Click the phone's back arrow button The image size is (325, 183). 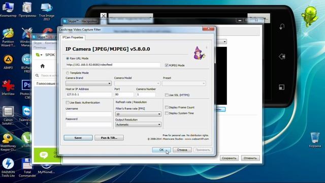[x=282, y=26]
